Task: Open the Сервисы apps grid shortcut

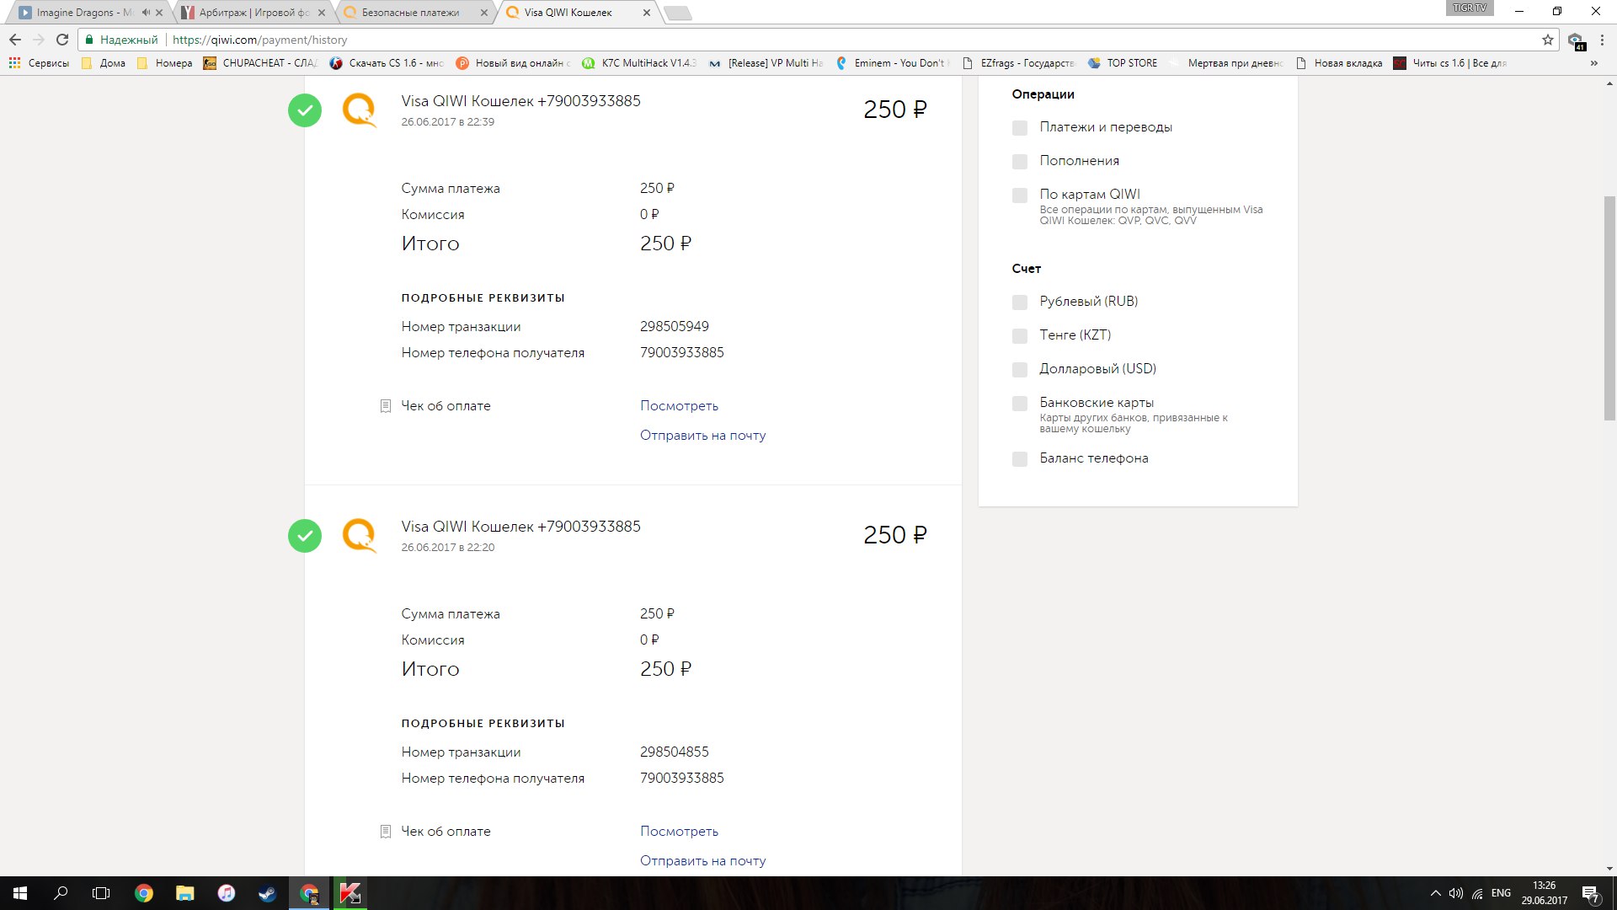Action: 14,63
